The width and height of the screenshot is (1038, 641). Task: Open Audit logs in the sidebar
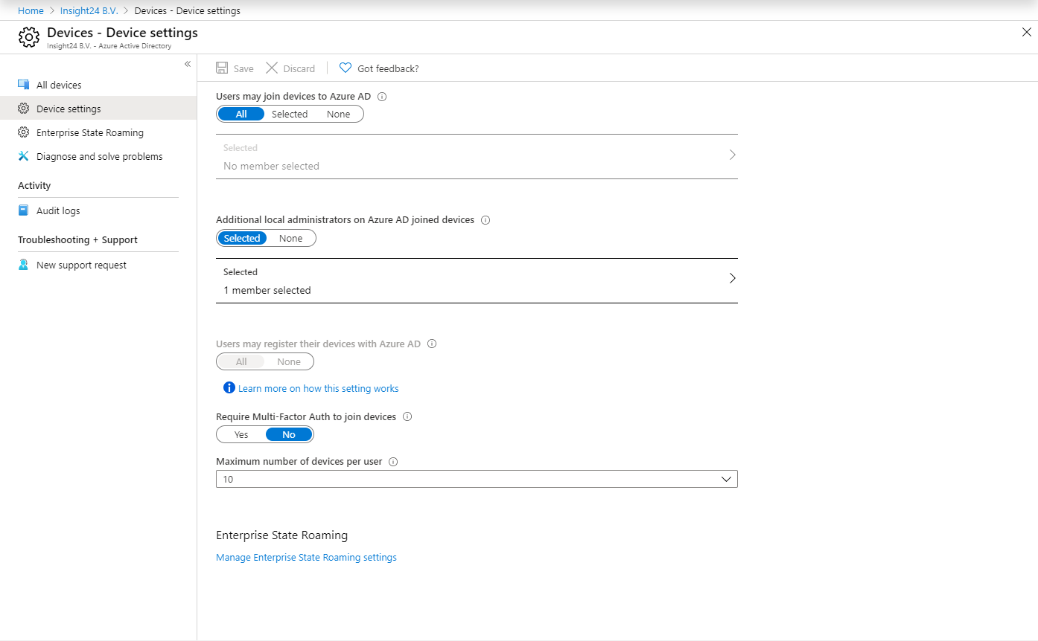click(98, 210)
